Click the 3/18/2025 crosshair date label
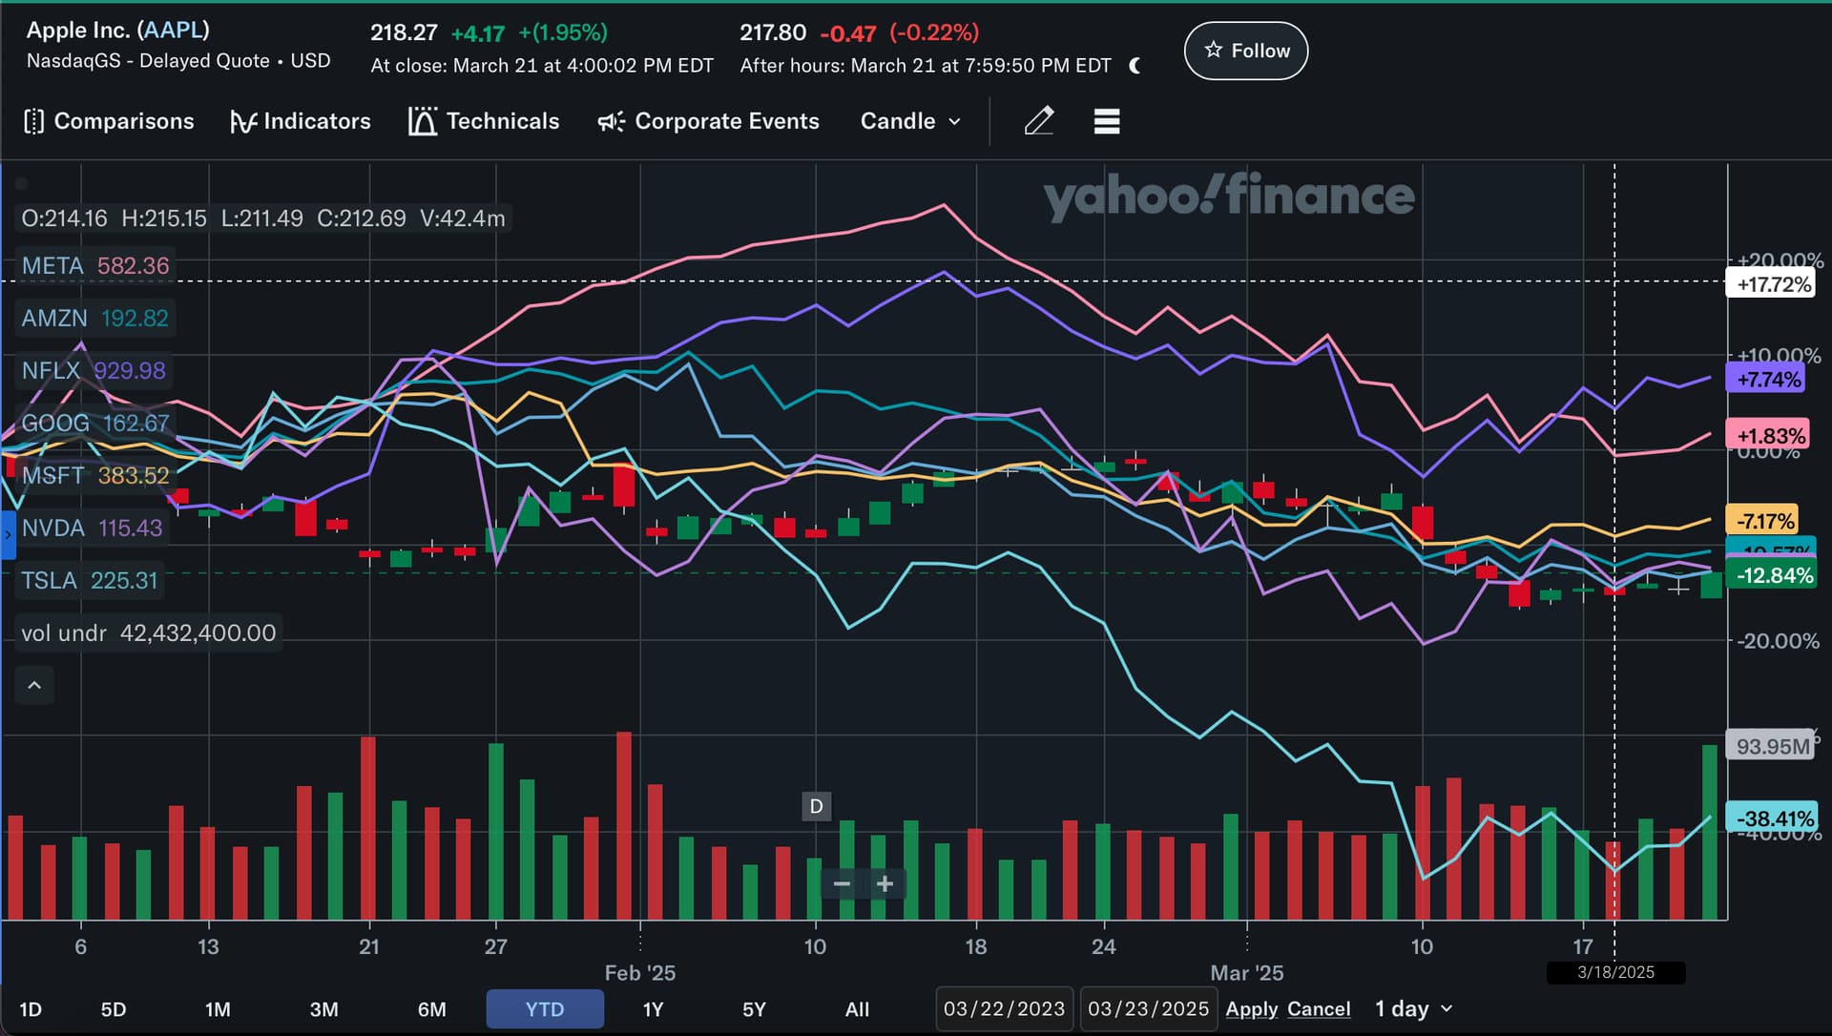The image size is (1832, 1036). pos(1615,972)
